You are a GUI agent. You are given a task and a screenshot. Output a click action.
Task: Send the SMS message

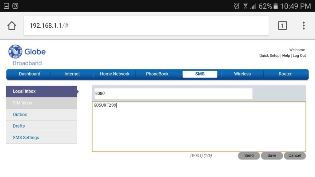click(x=249, y=155)
